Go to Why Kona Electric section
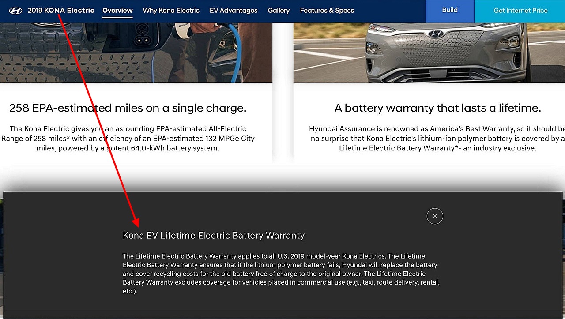 pyautogui.click(x=171, y=10)
